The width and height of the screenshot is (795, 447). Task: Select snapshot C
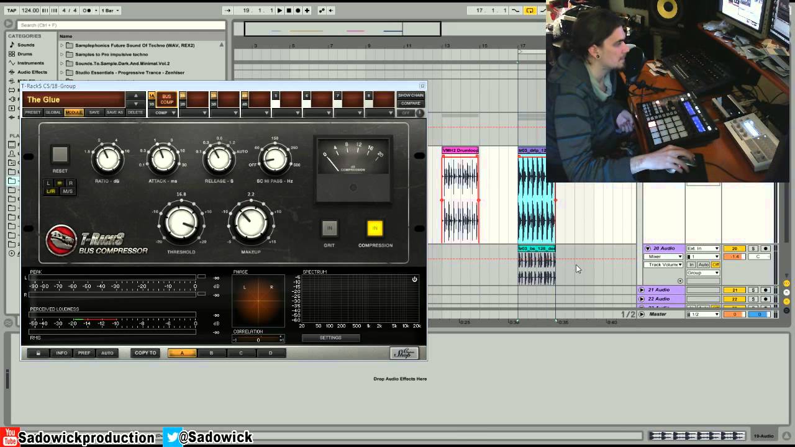pyautogui.click(x=241, y=353)
